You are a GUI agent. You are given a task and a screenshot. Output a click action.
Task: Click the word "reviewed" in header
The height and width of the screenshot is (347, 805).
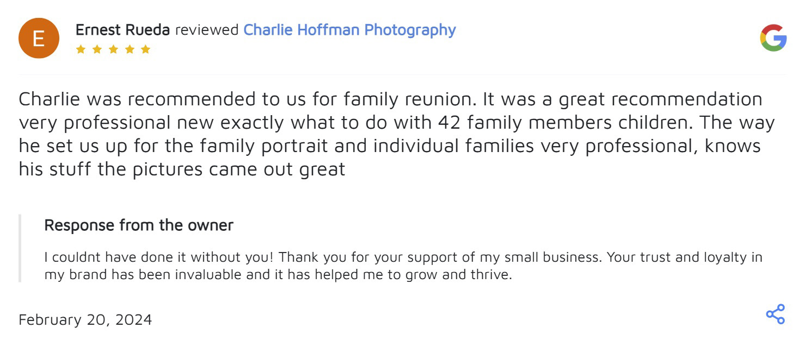[207, 30]
